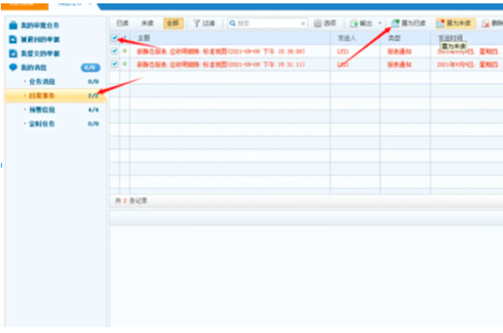This screenshot has height=333, width=503.
Task: Open 我的审批任务 briefcase item in sidebar
Action: click(x=13, y=25)
